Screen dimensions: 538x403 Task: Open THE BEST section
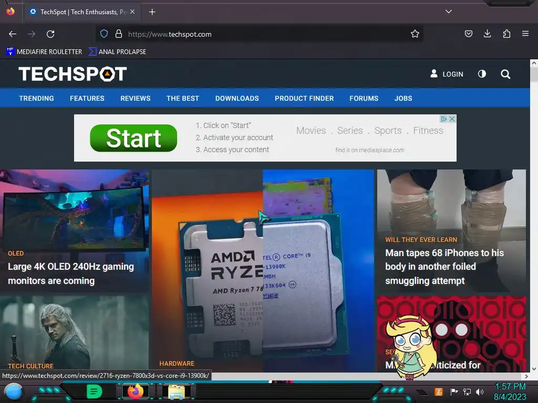coord(182,98)
